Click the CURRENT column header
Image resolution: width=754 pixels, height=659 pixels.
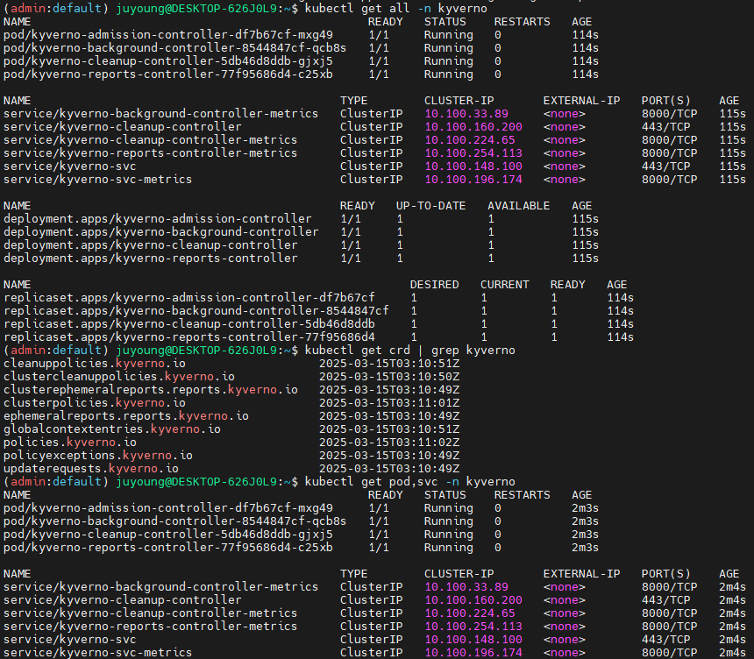(504, 285)
